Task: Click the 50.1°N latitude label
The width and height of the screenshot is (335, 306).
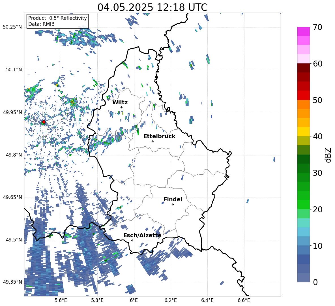Action: (x=14, y=70)
